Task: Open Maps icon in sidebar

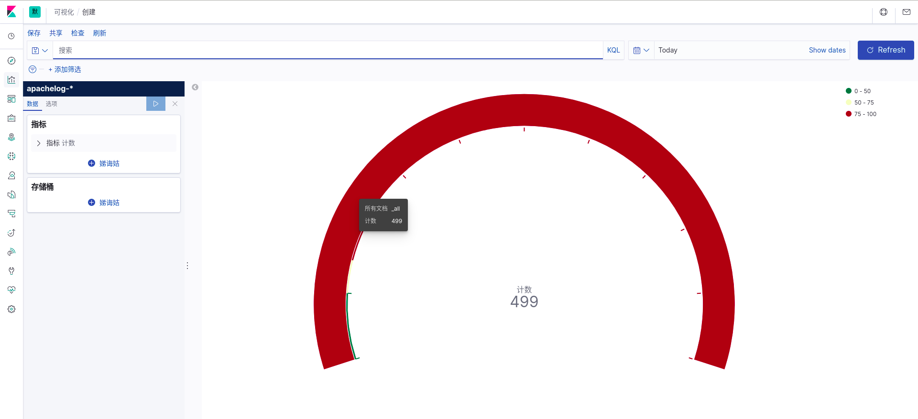Action: pos(11,137)
